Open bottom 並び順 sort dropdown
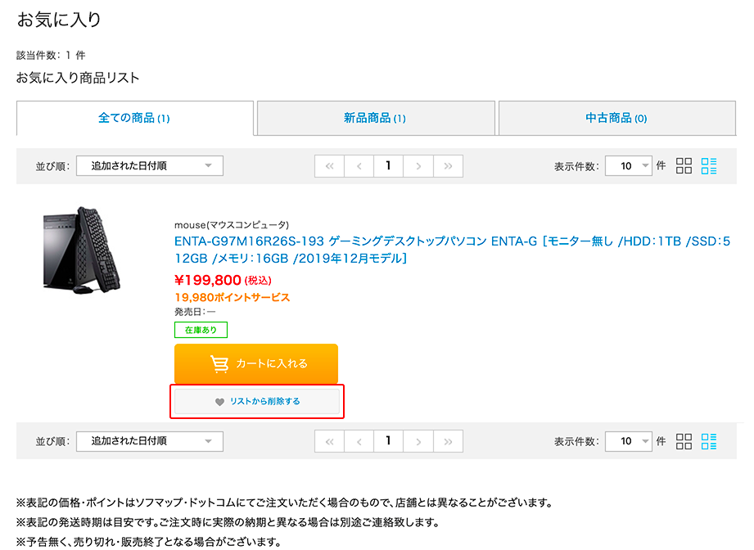 pos(150,441)
